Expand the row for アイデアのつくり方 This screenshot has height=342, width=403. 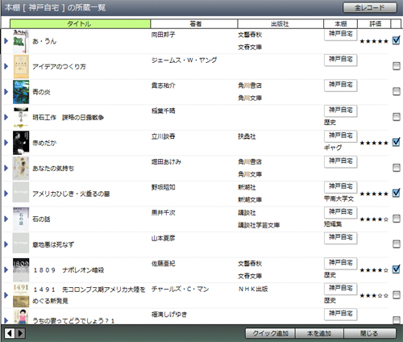6,66
